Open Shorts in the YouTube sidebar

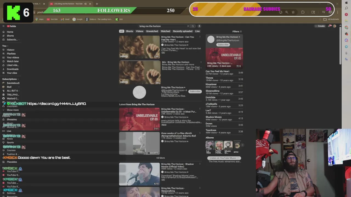tap(10, 36)
